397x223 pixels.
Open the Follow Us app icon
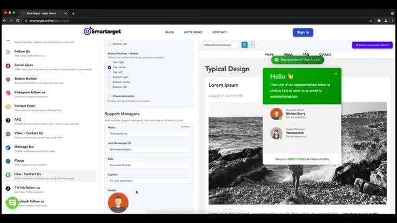8,52
